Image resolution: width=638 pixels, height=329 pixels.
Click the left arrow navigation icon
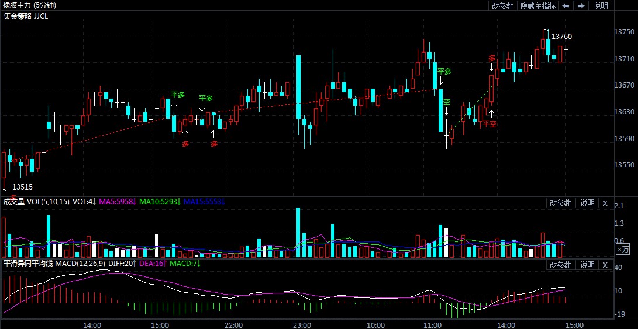566,6
